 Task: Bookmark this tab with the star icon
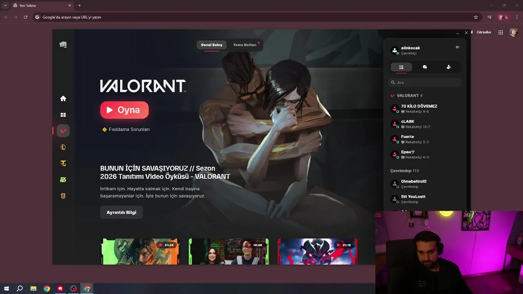click(x=476, y=17)
